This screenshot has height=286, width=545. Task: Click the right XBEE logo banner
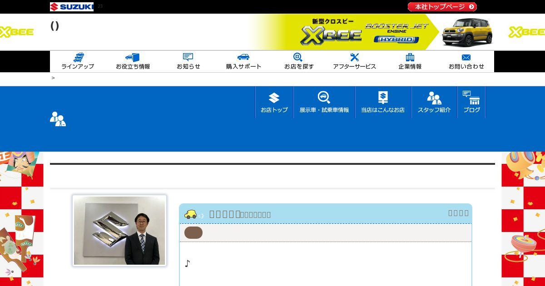coord(526,32)
